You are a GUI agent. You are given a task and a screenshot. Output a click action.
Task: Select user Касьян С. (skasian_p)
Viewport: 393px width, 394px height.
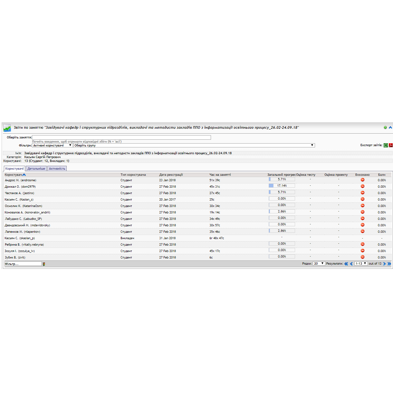pos(20,238)
